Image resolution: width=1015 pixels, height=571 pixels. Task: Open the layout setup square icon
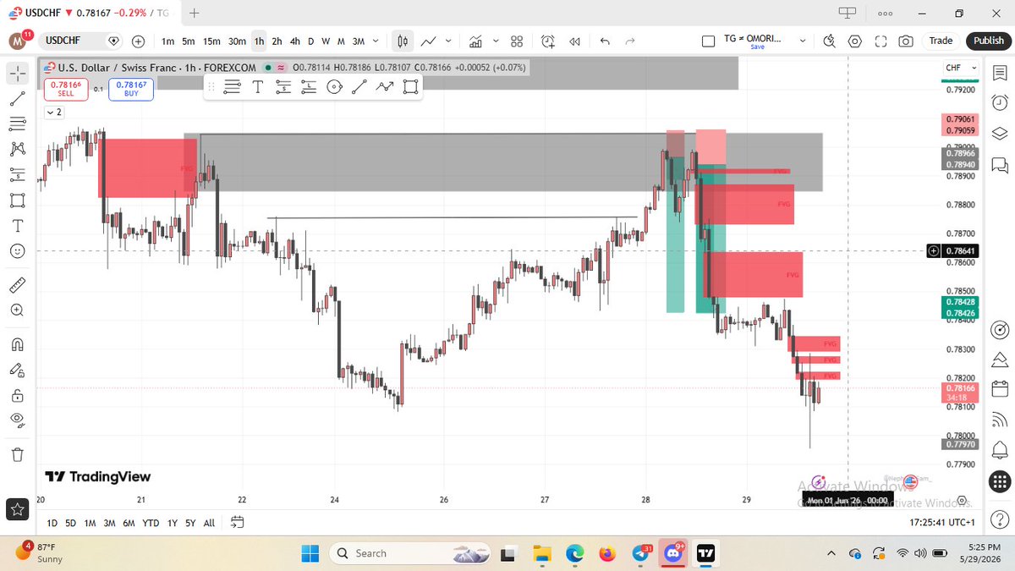coord(708,41)
